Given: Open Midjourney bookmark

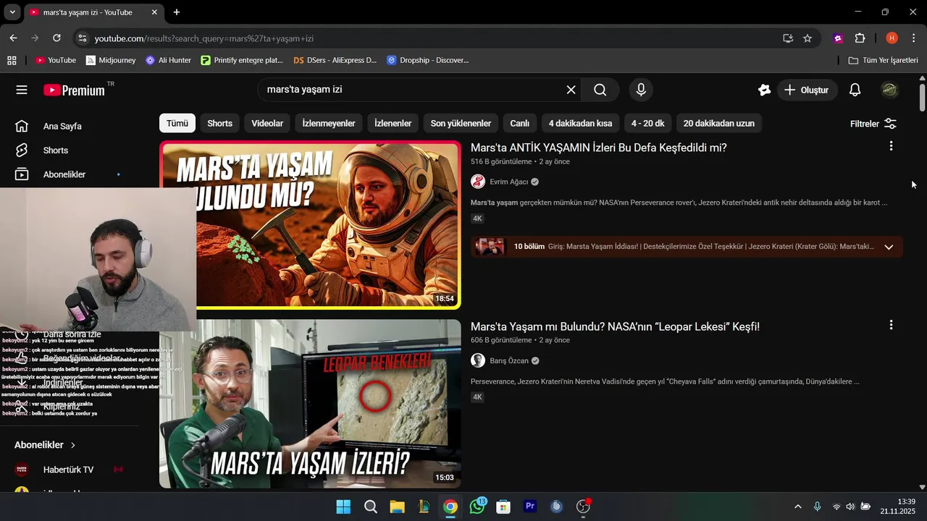Looking at the screenshot, I should point(111,60).
